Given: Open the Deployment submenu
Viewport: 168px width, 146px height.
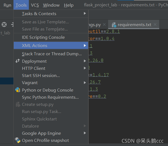Looking at the screenshot, I should tap(51, 61).
